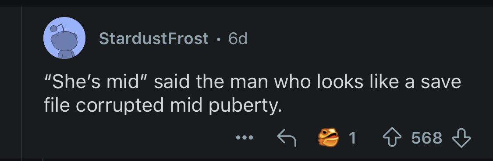Downvote the comment with the down arrow
This screenshot has width=493, height=161.
click(x=461, y=137)
